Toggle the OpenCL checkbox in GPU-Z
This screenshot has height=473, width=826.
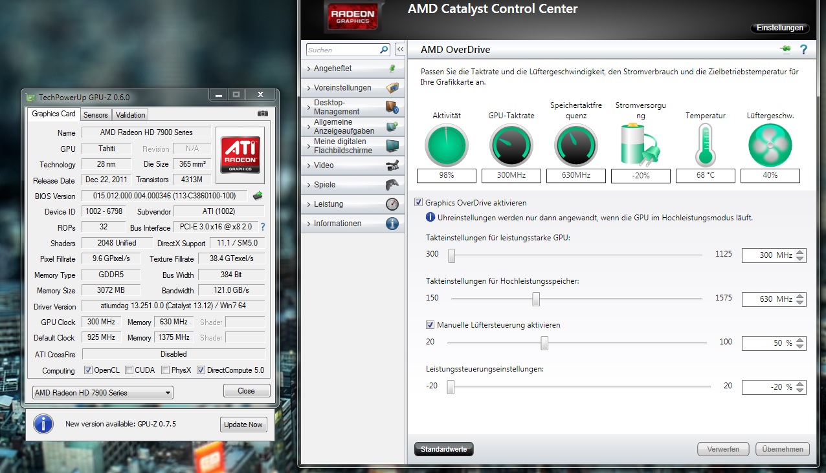click(89, 370)
